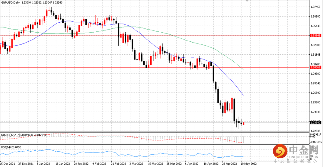Select the 27 Dec 2021 date label
The width and height of the screenshot is (323, 167).
(25, 163)
